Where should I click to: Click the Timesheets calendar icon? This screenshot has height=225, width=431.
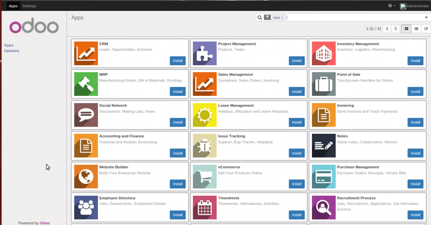click(x=205, y=207)
